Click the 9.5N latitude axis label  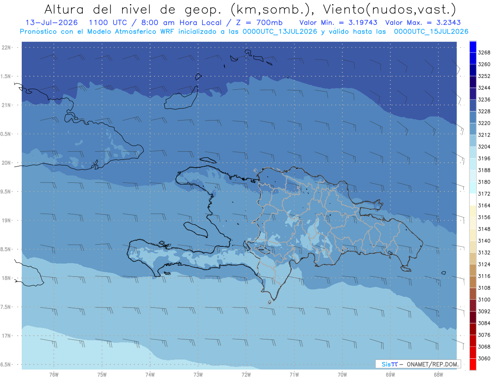click(x=6, y=192)
